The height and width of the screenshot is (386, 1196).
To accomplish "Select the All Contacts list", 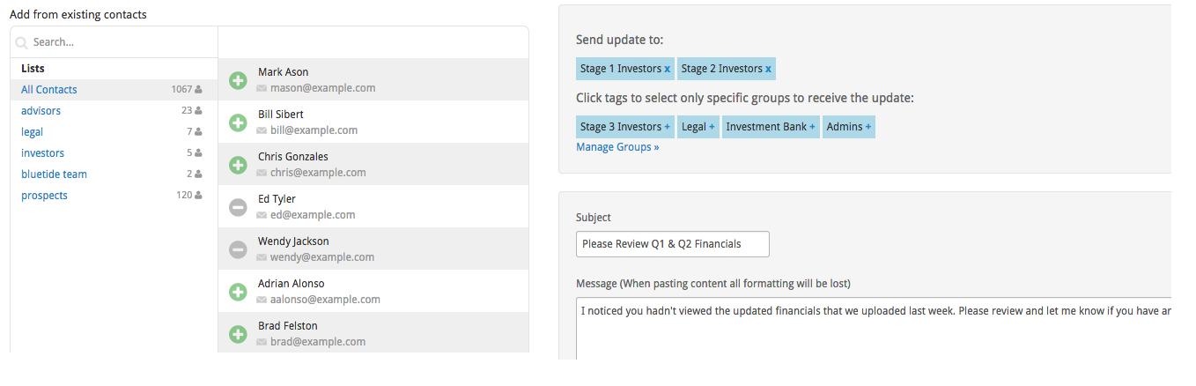I will (49, 90).
